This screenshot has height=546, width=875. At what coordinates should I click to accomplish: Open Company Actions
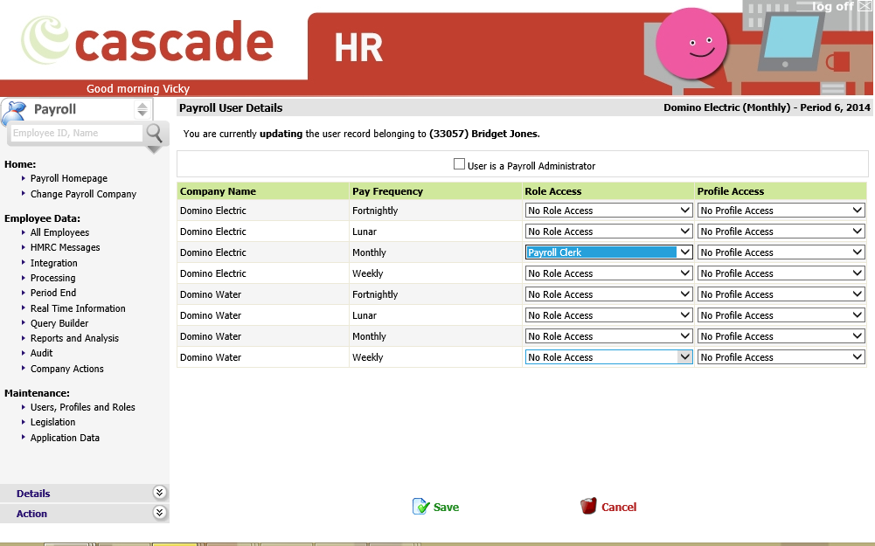point(67,369)
